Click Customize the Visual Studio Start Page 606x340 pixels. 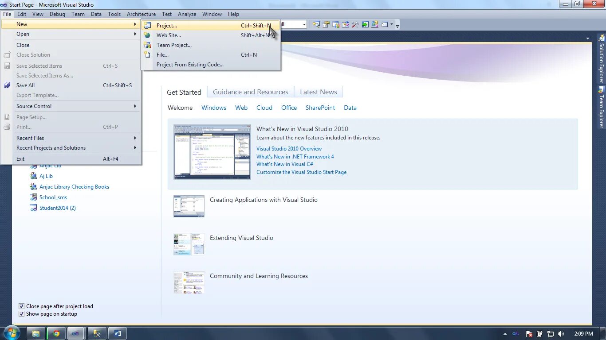(x=302, y=172)
